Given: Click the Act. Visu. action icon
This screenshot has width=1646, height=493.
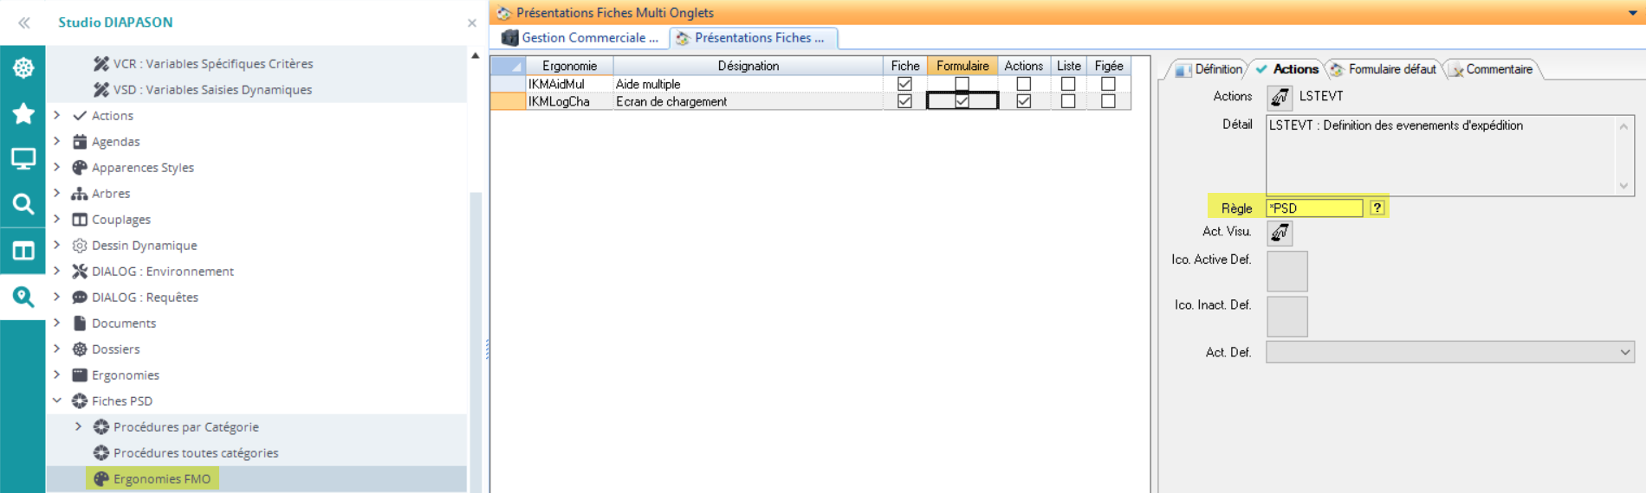Looking at the screenshot, I should click(1280, 233).
